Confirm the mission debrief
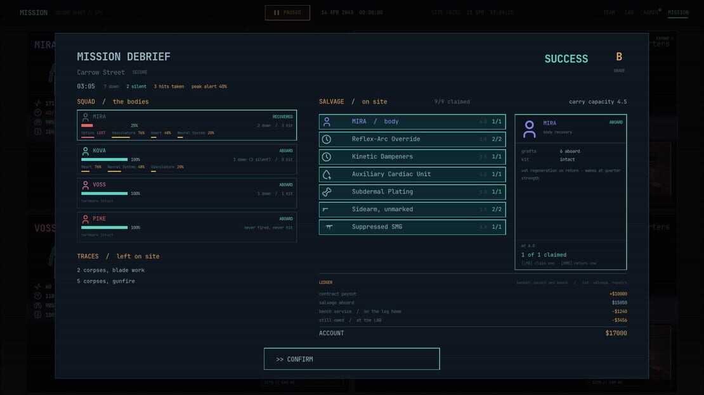704x395 pixels. point(351,359)
